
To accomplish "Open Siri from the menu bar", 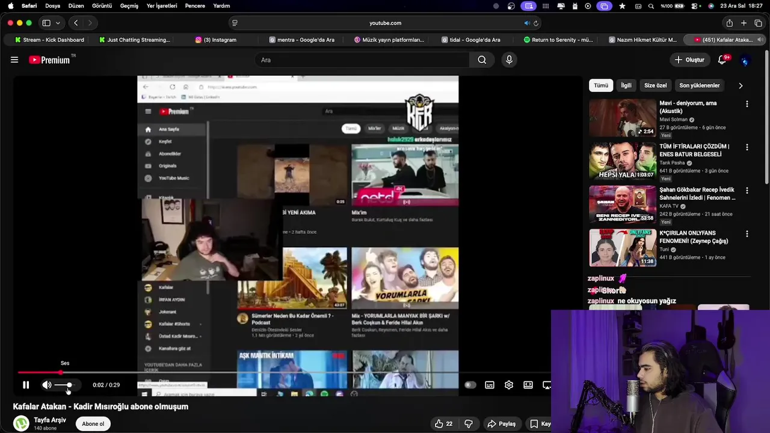I will [x=711, y=5].
